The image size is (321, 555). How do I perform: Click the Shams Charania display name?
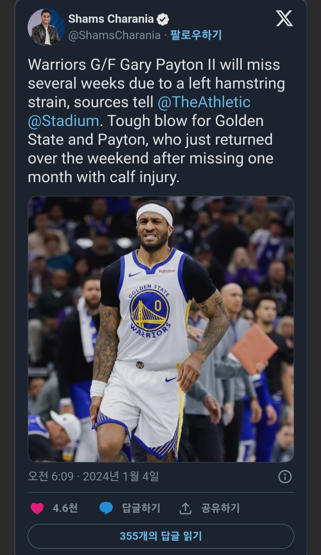coord(111,19)
